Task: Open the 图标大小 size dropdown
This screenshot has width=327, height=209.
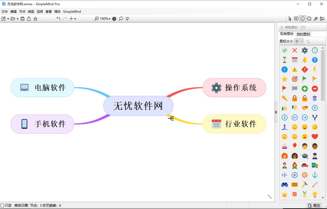Action: point(299,41)
